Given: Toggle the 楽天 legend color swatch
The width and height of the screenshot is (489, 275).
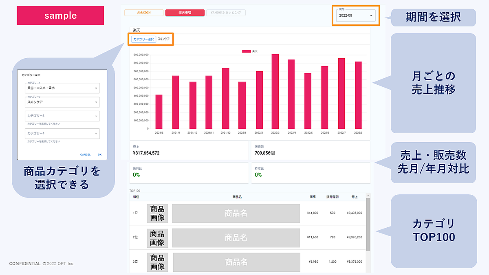Looking at the screenshot, I should [246, 51].
